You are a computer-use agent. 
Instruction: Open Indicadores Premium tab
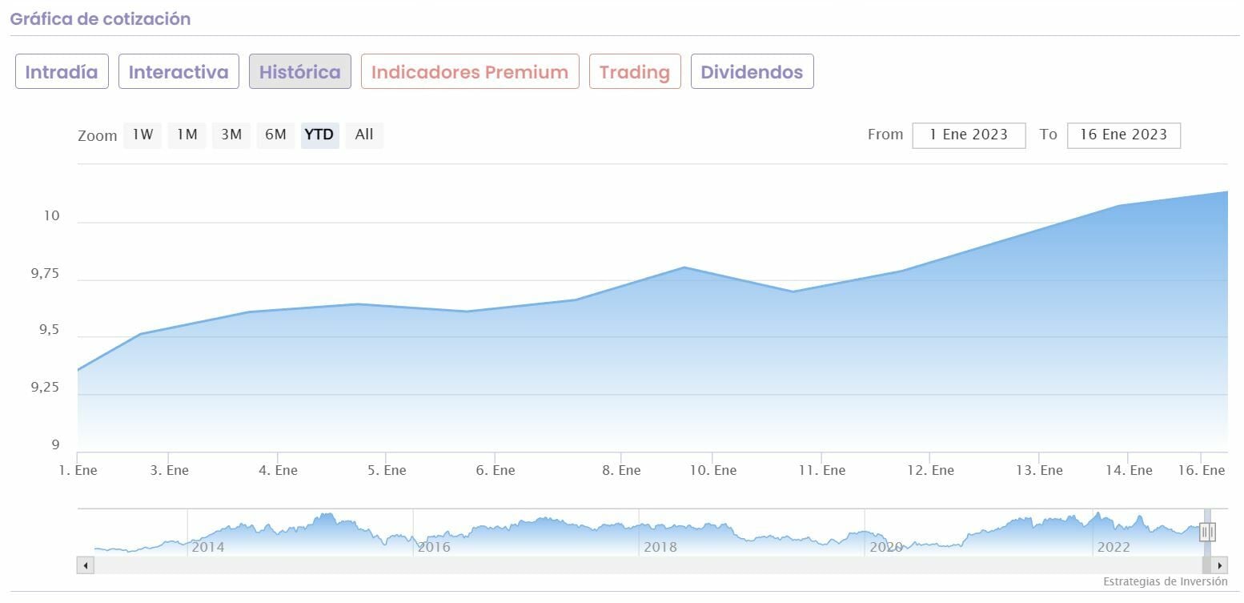pos(470,72)
